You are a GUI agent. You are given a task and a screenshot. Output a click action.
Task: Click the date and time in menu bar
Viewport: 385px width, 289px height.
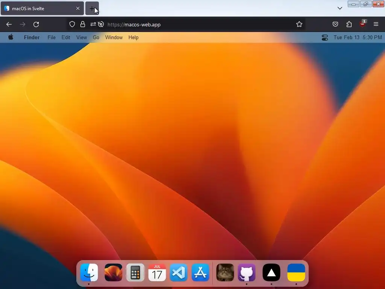(x=358, y=37)
